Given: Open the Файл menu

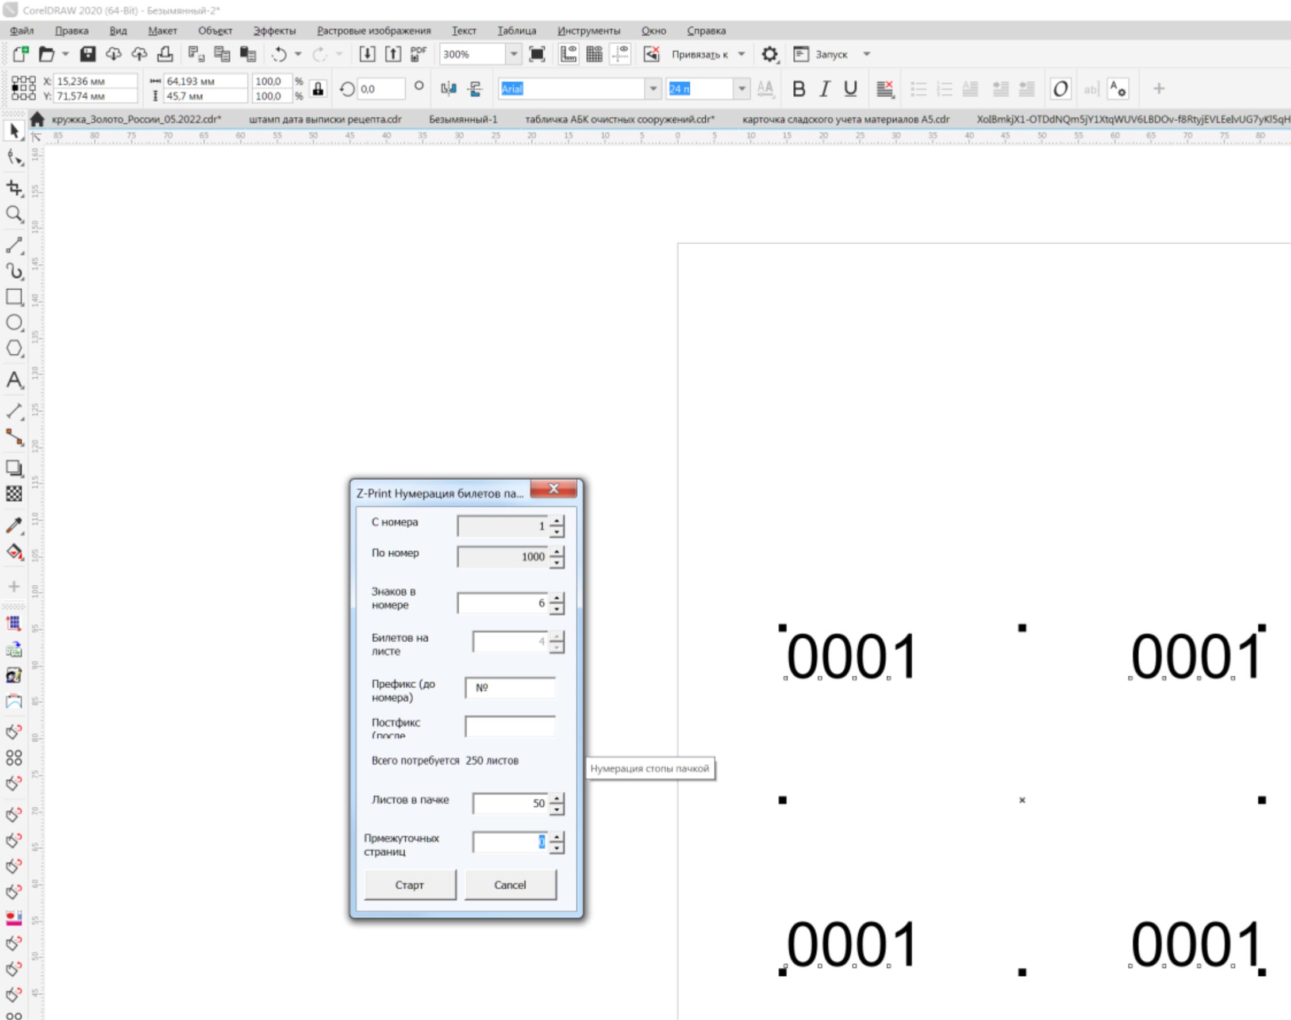Looking at the screenshot, I should point(22,30).
